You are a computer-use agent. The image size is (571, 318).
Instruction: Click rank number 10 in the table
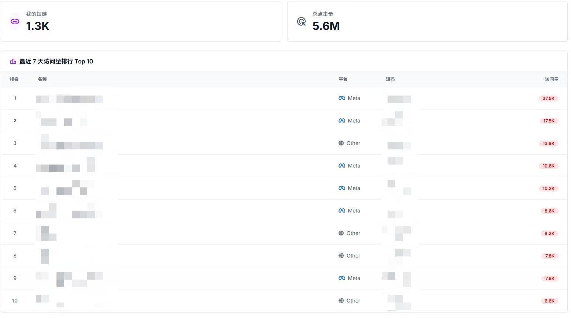pyautogui.click(x=15, y=301)
